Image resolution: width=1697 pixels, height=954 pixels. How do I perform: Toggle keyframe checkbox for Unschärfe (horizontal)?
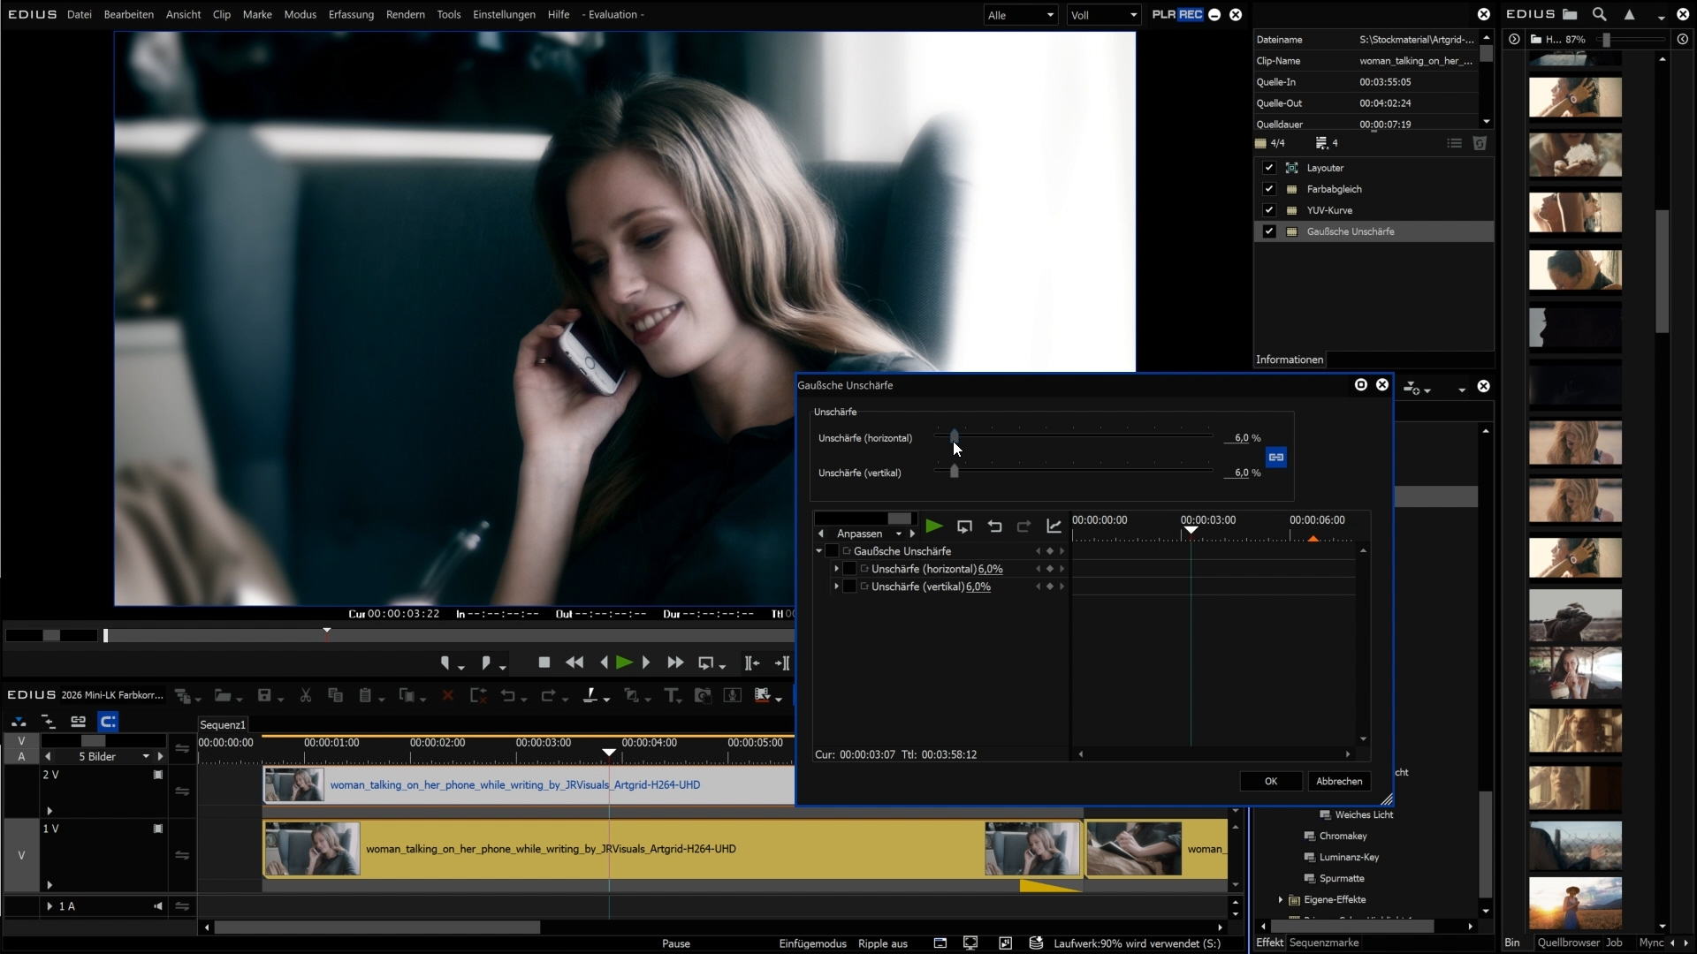tap(849, 569)
